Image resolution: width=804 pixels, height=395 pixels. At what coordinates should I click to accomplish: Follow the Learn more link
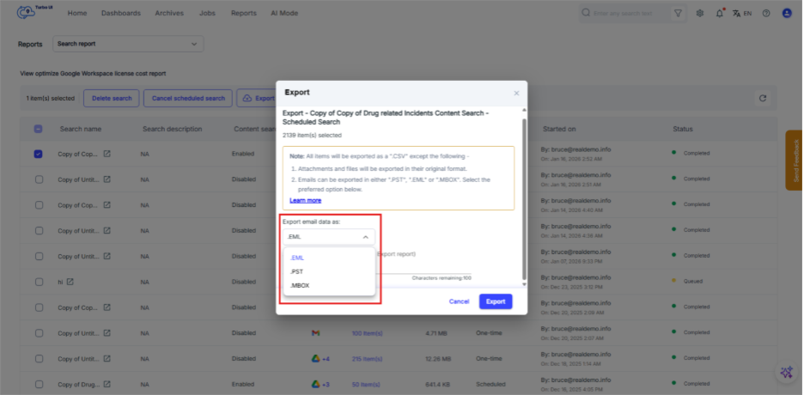click(305, 200)
